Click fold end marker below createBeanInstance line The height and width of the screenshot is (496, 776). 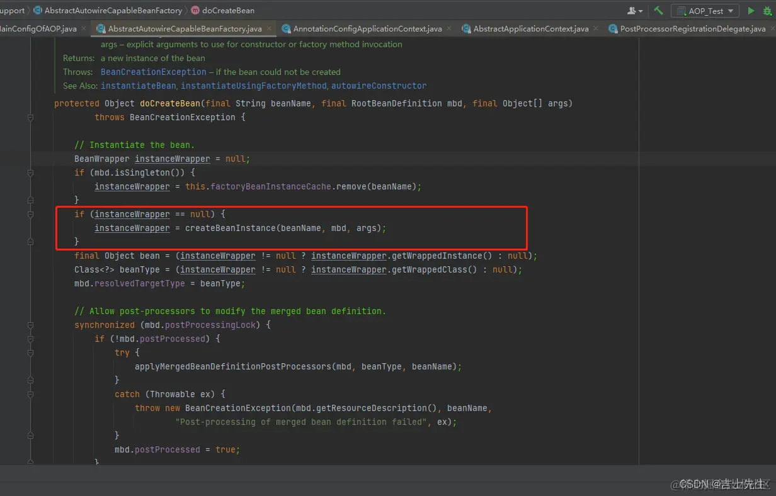coord(30,242)
